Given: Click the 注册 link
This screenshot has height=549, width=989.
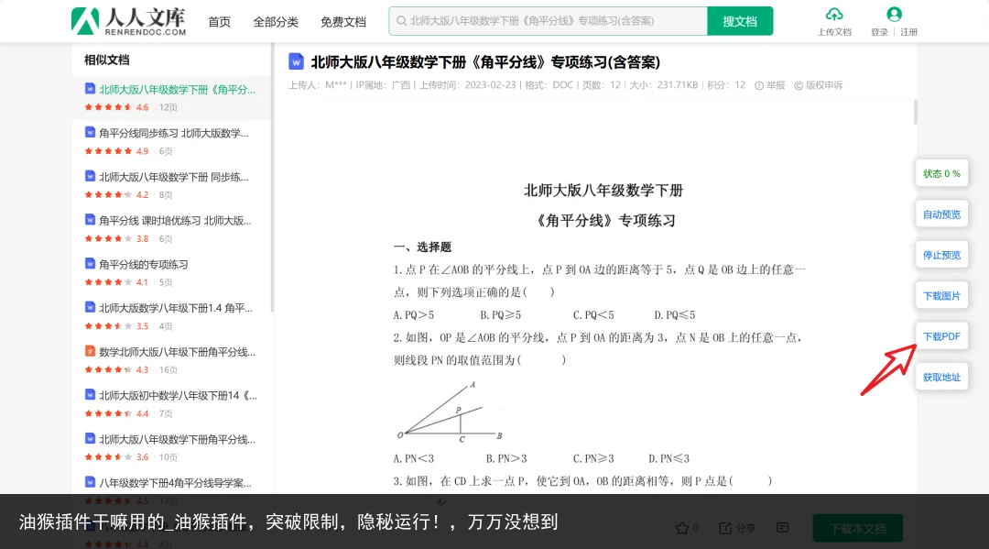Looking at the screenshot, I should (909, 32).
